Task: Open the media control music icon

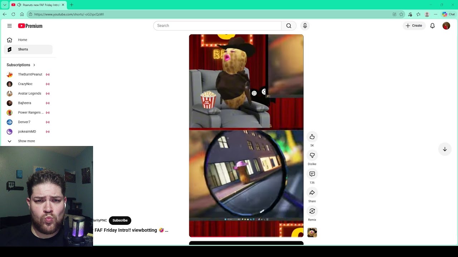Action: pos(410,14)
